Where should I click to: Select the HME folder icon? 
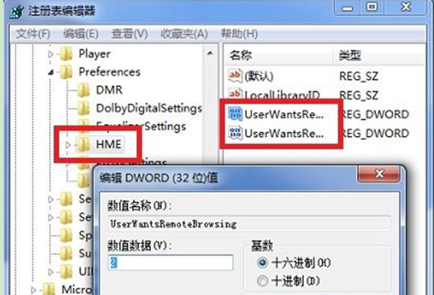pos(83,144)
